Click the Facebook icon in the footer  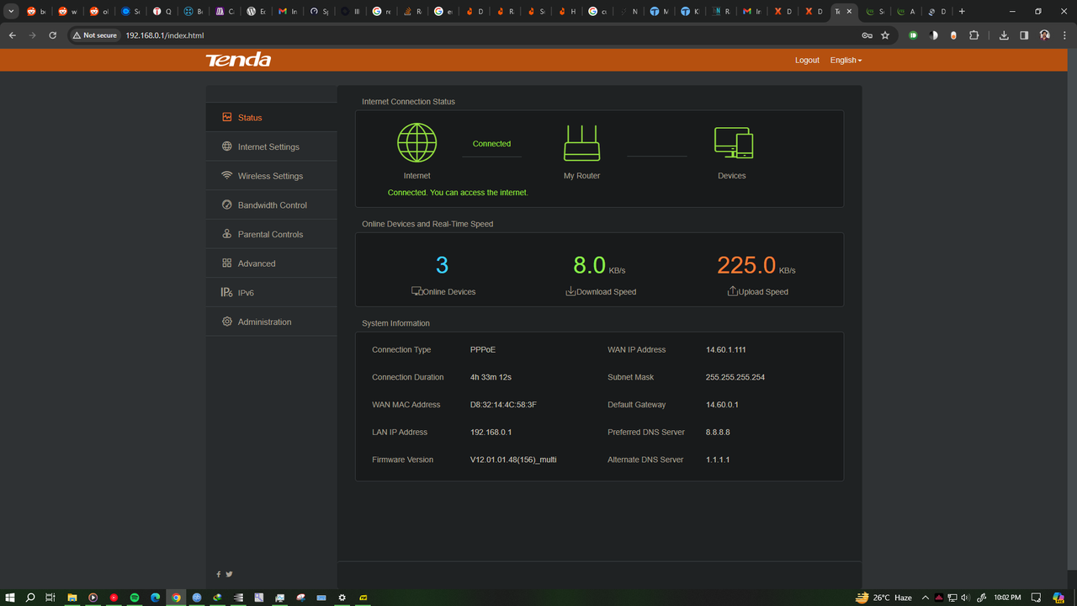(219, 574)
